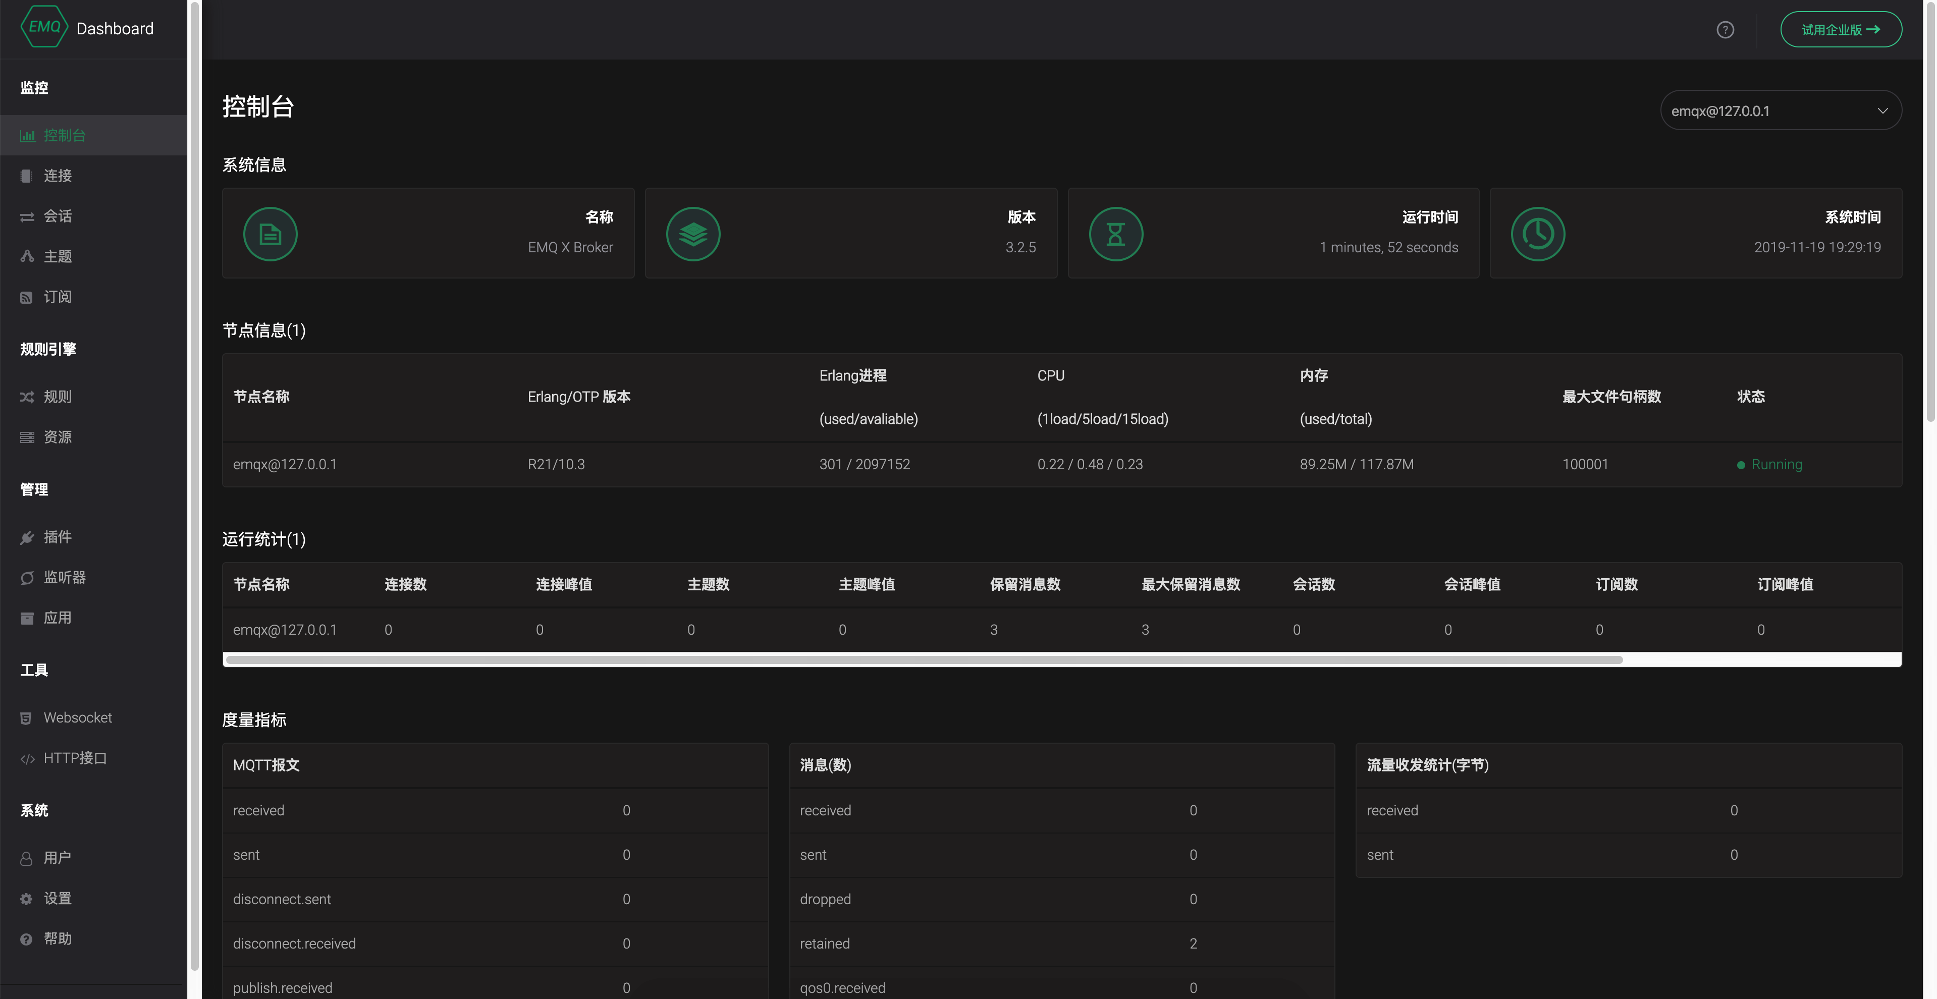Click the 89.25M / 117.87M memory cell
The image size is (1937, 999).
coord(1357,465)
